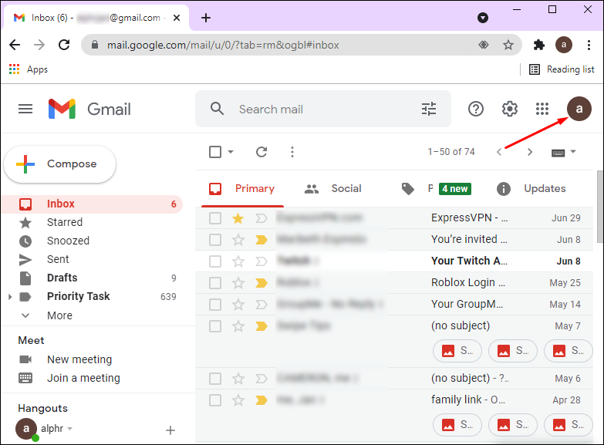Star the You're invited email
Image resolution: width=604 pixels, height=445 pixels.
coord(238,240)
